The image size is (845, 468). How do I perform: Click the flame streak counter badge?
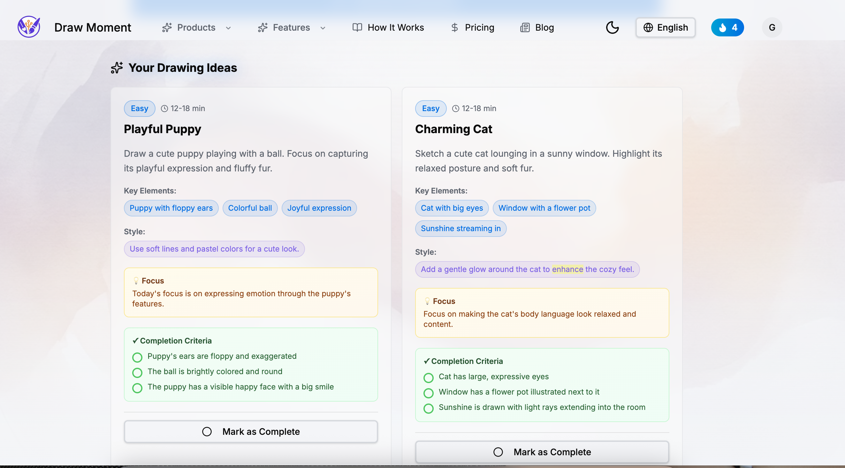coord(727,27)
